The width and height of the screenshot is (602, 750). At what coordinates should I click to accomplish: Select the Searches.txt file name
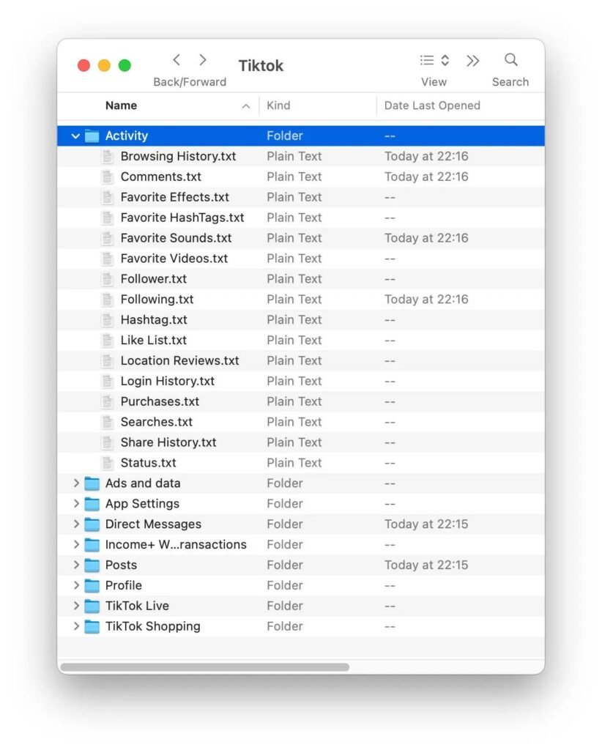156,422
